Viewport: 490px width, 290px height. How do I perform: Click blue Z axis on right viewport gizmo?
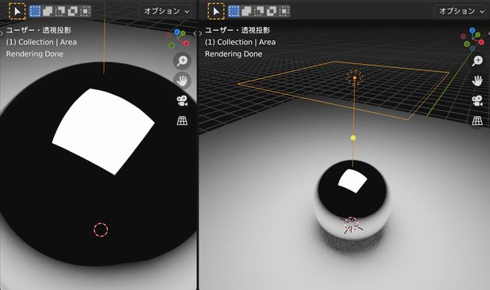click(473, 31)
